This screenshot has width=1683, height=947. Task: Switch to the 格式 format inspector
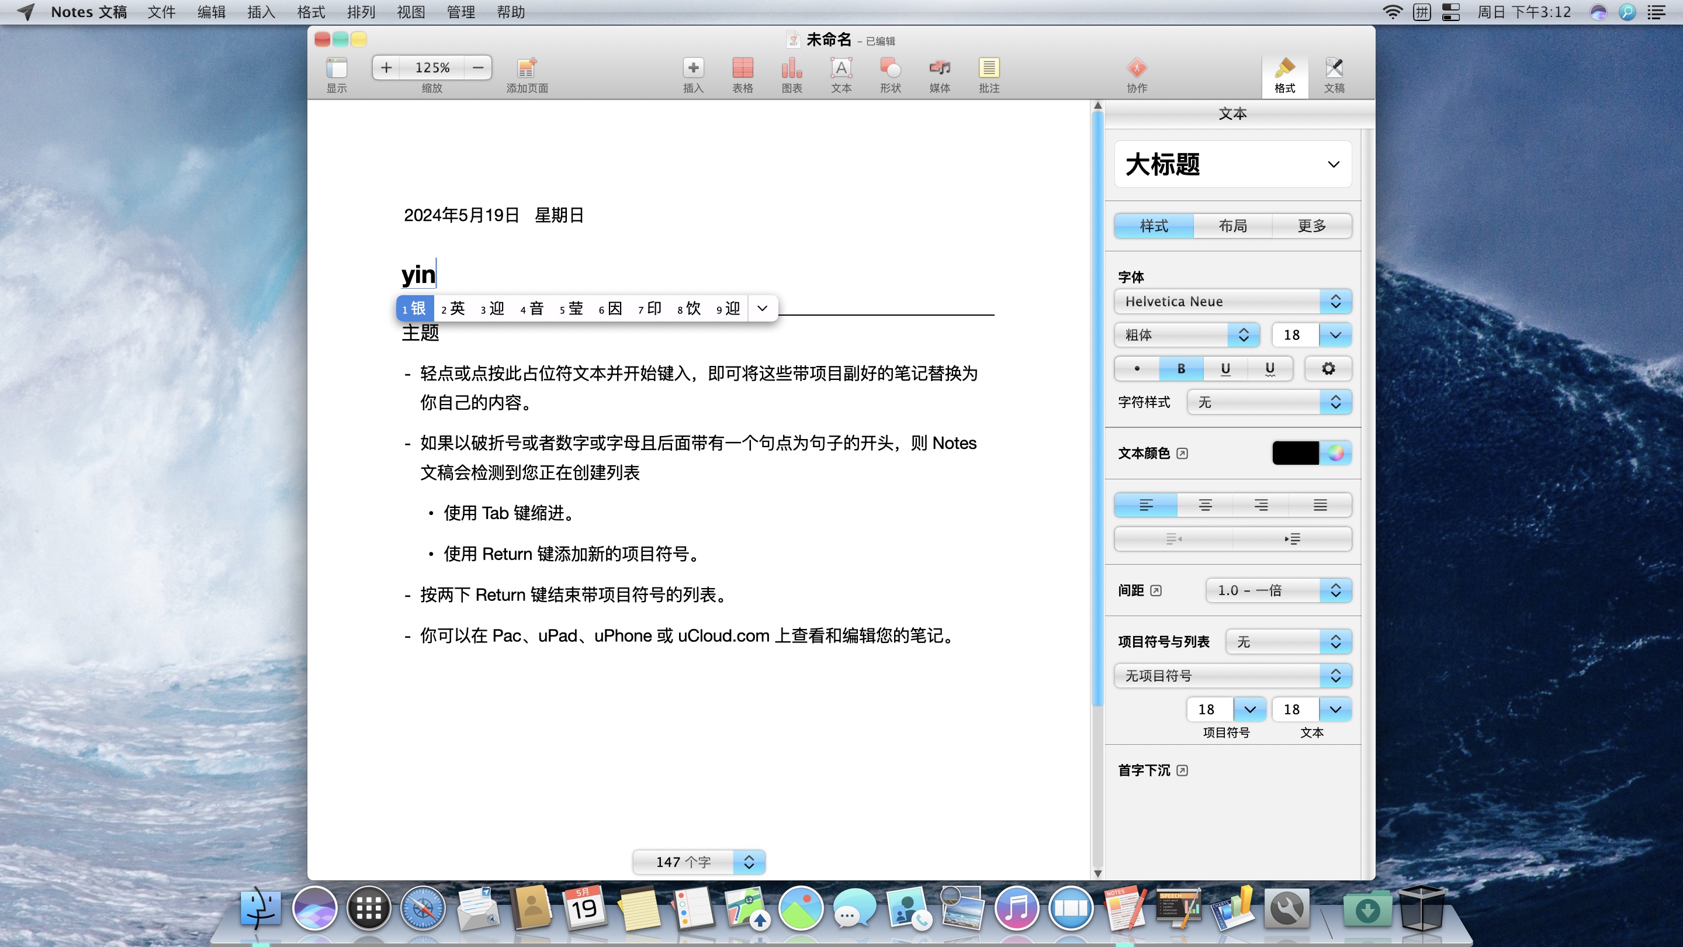pos(1284,75)
